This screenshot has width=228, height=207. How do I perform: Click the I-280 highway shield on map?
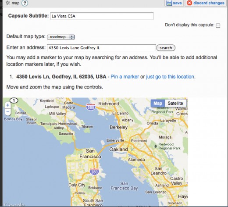coord(94,172)
